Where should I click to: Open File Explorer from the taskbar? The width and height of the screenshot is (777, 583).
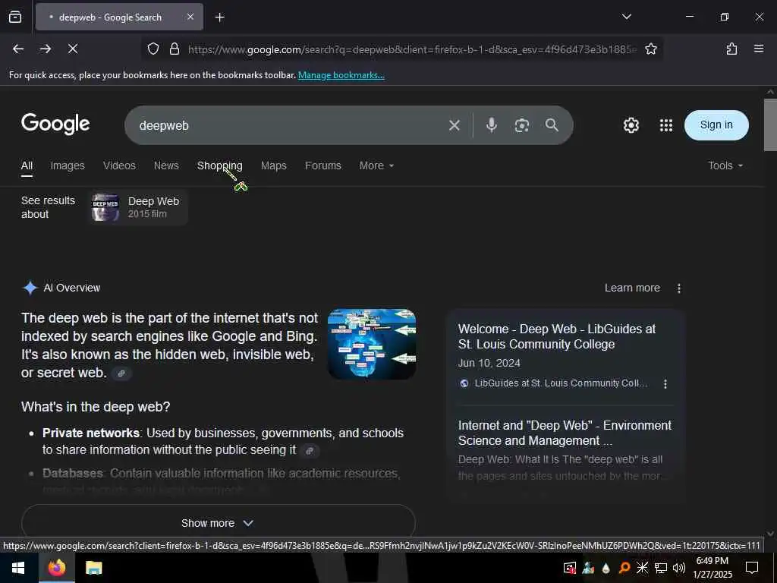(x=93, y=568)
